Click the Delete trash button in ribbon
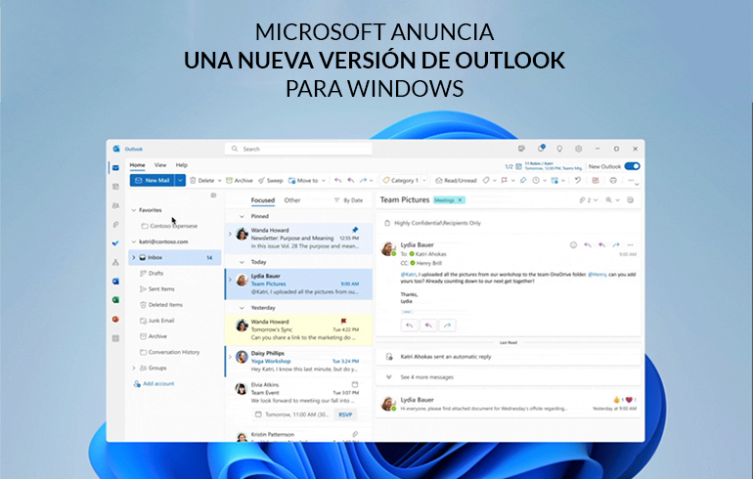This screenshot has height=479, width=753. click(x=201, y=181)
